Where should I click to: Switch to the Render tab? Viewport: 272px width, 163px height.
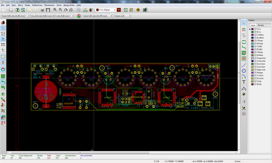261,25
